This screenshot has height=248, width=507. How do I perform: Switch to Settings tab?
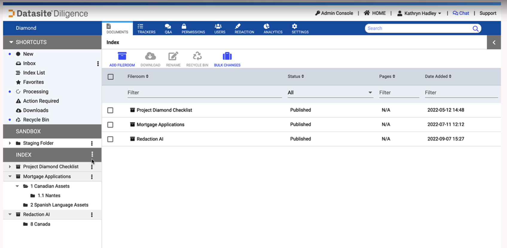300,29
